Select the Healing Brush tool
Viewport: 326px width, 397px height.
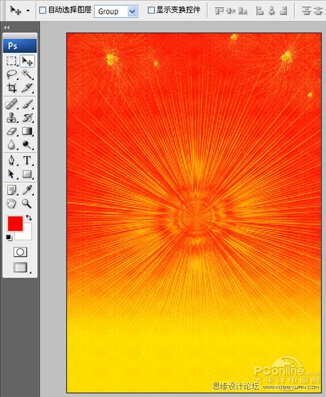pos(12,104)
